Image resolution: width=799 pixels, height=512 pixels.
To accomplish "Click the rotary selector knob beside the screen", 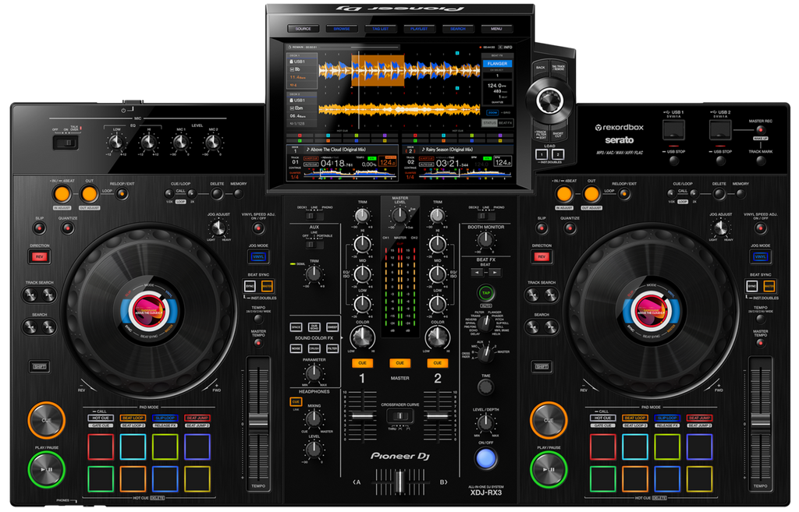I will tap(549, 101).
